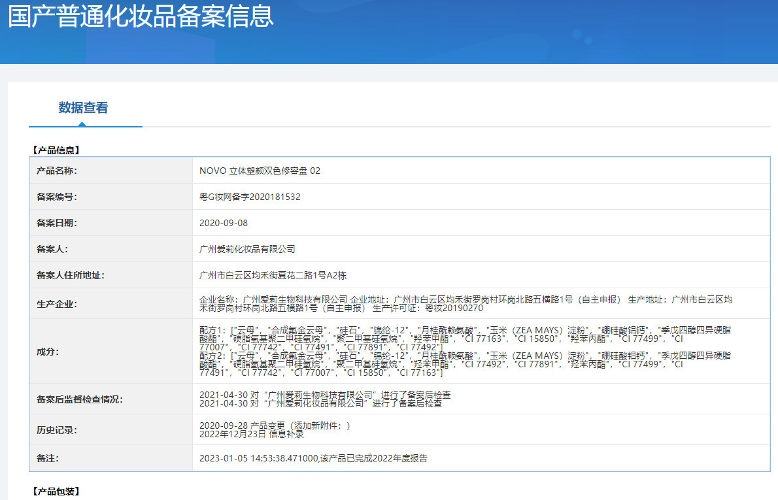Screen dimensions: 778x500
Task: Select product name NOVO 立体塑颜双色修容盘 02
Action: [260, 171]
